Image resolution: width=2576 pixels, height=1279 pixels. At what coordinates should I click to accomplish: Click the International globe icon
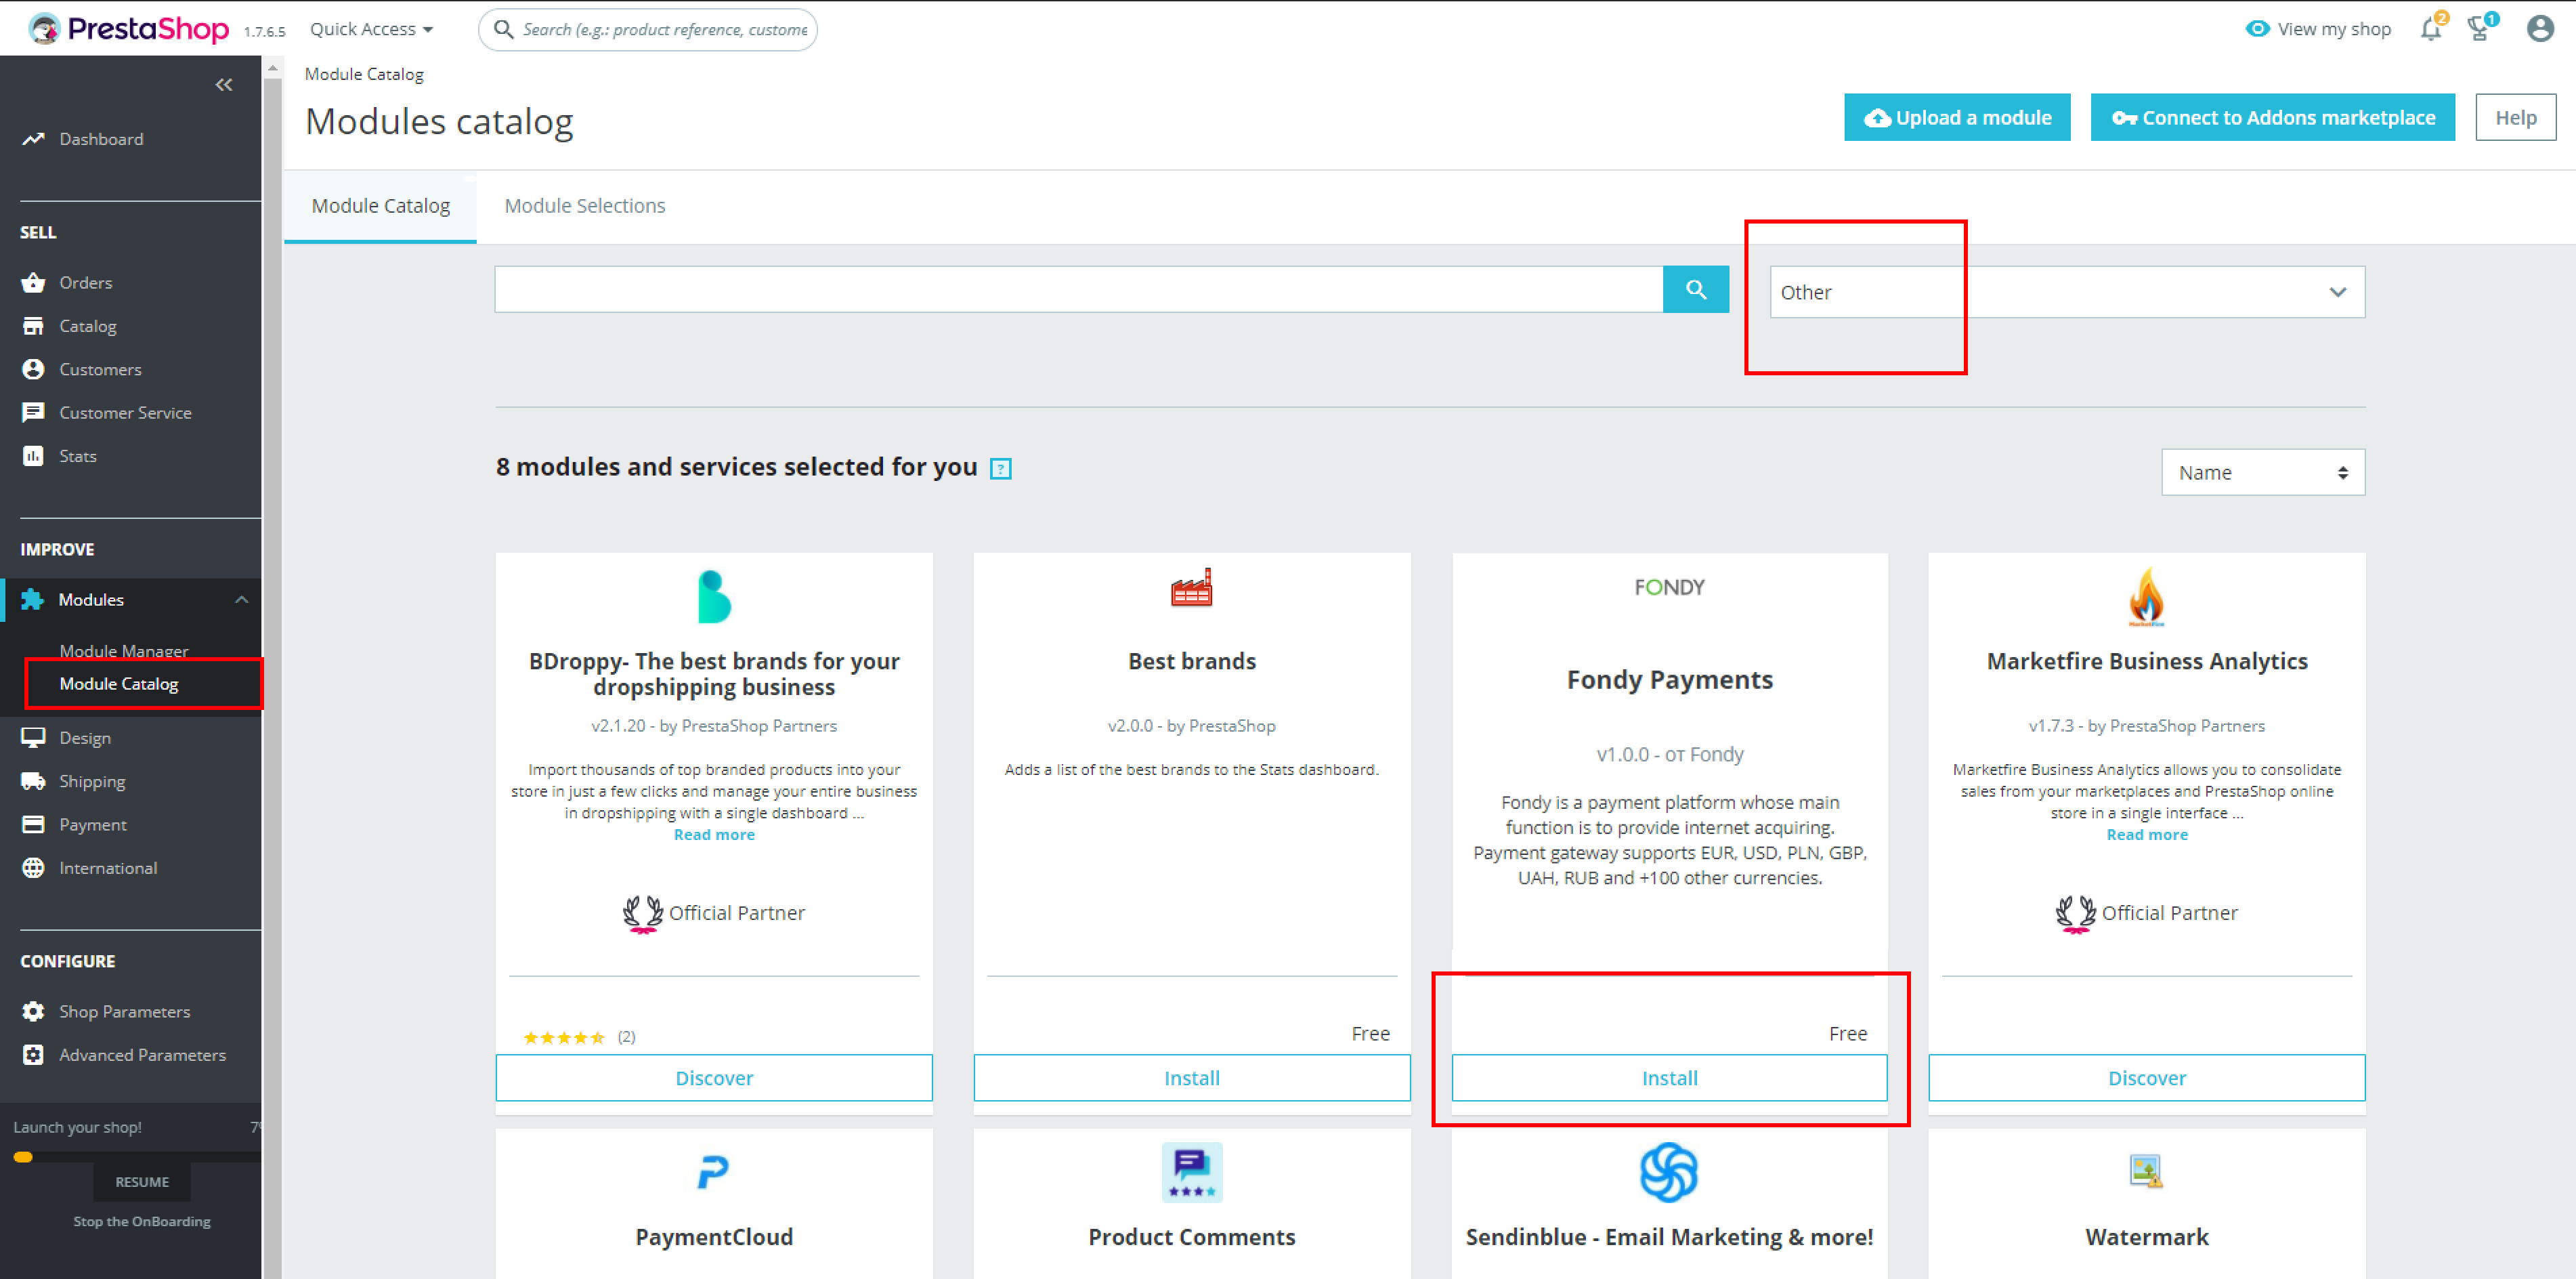click(x=33, y=868)
